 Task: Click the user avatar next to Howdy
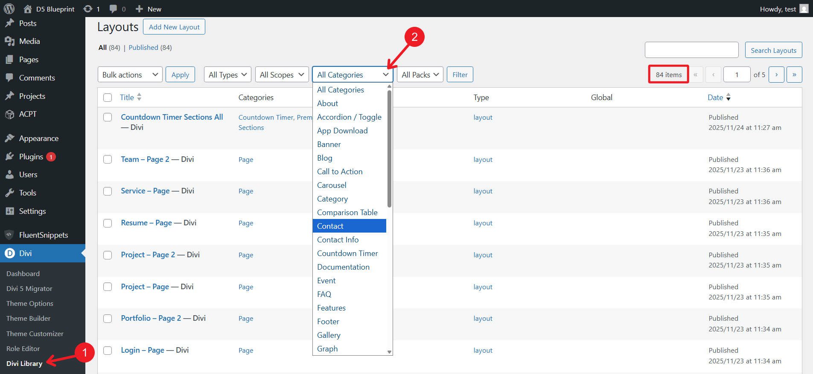[804, 9]
